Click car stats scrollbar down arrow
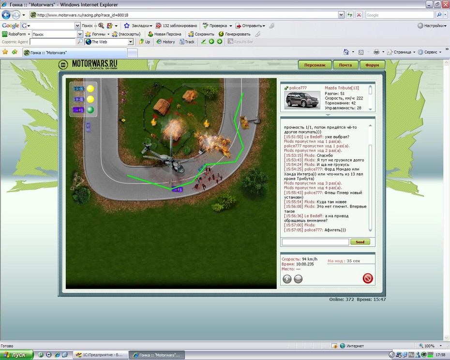 [x=370, y=109]
